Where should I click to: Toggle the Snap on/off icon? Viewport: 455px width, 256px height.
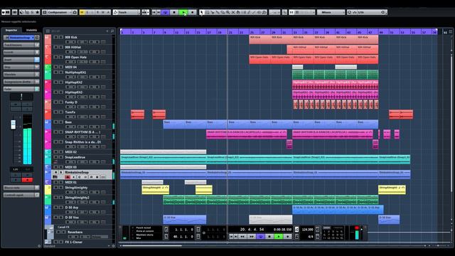[291, 12]
